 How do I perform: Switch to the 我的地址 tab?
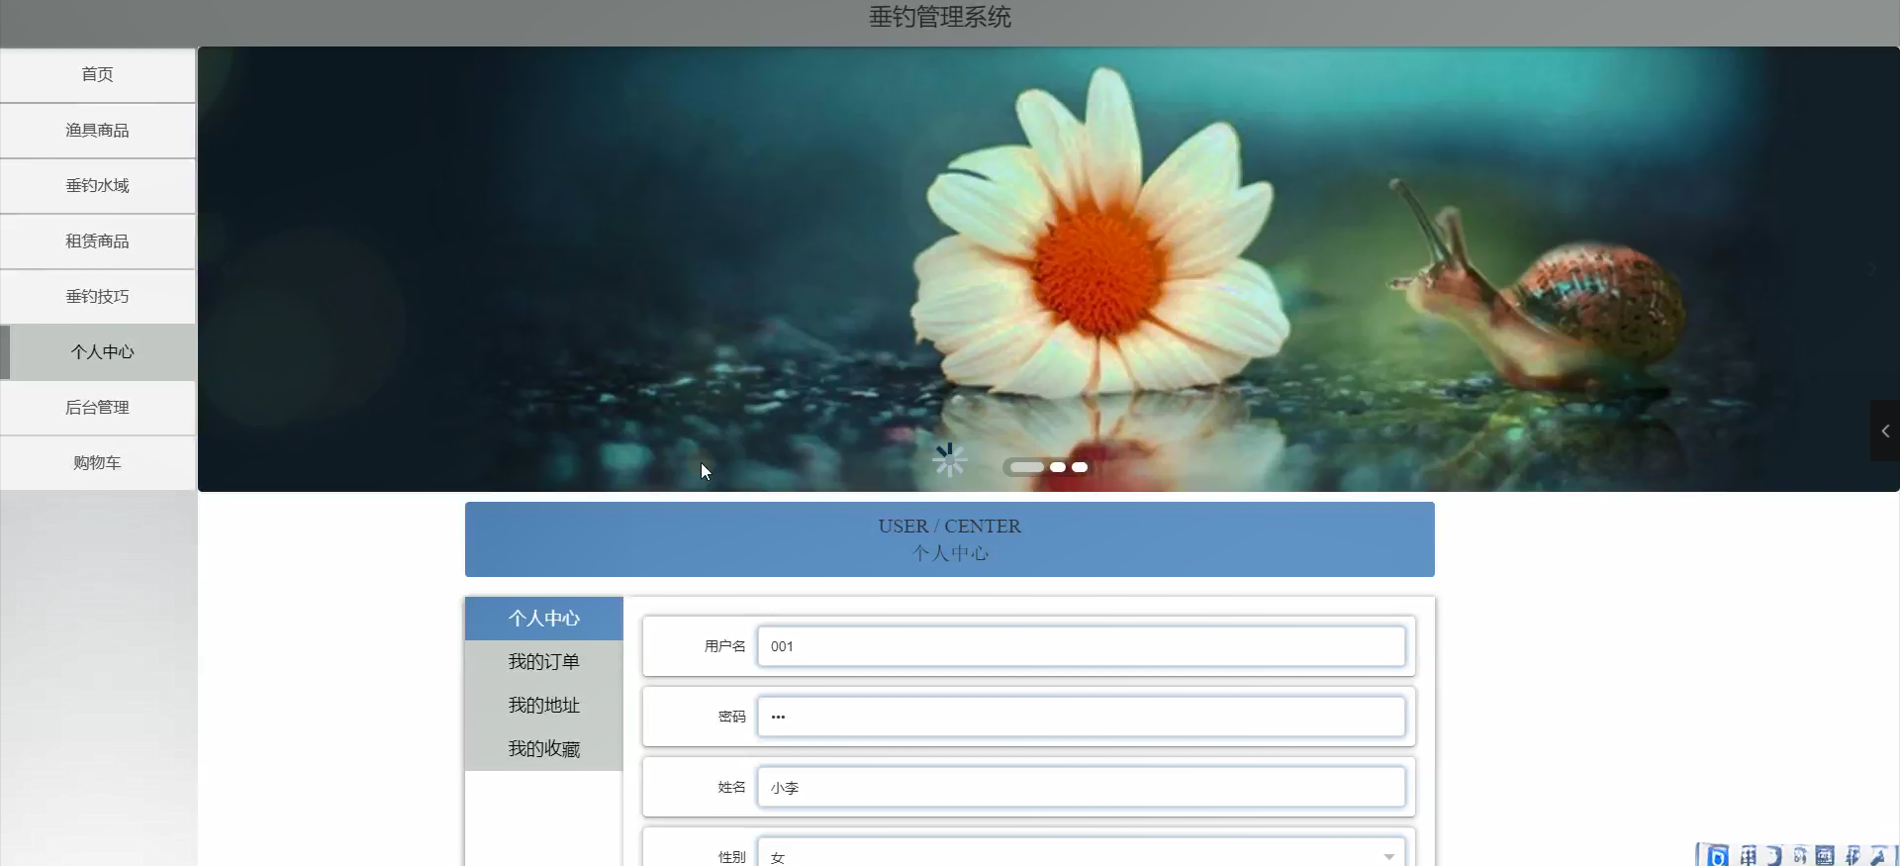point(543,706)
